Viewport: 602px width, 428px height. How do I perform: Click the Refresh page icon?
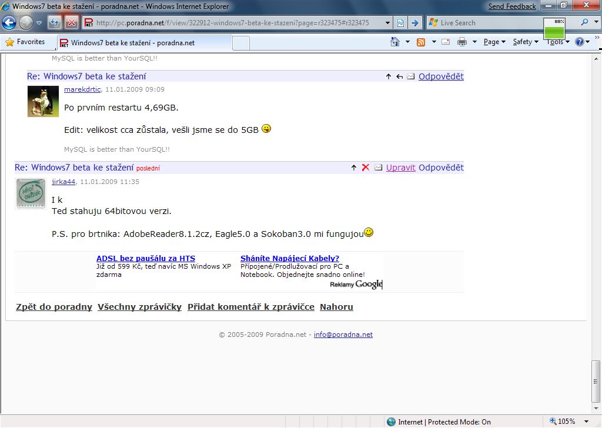point(55,23)
